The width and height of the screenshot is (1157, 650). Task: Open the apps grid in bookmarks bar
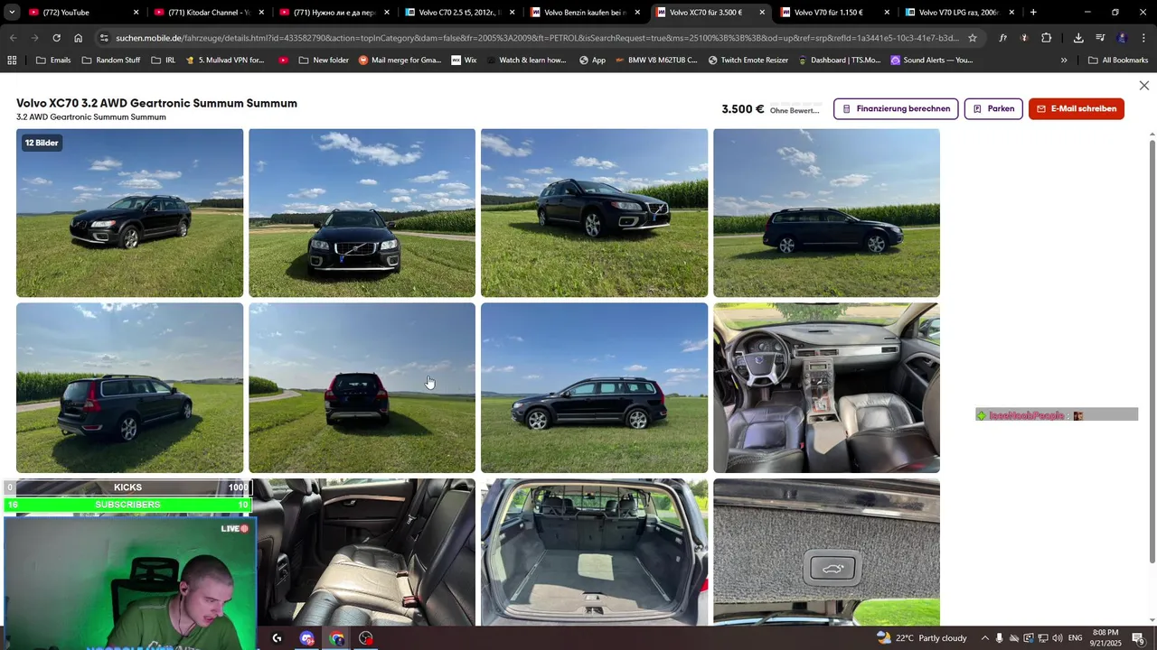[x=12, y=60]
